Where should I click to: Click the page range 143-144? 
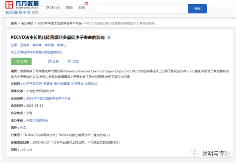coord(26,150)
